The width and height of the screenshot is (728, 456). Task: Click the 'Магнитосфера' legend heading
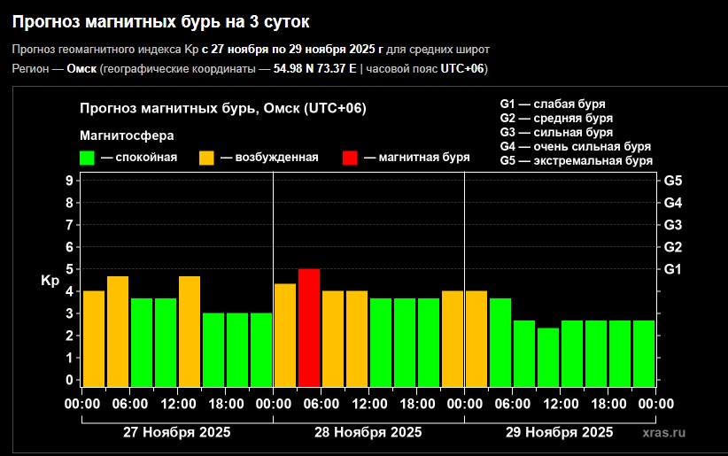click(x=127, y=136)
